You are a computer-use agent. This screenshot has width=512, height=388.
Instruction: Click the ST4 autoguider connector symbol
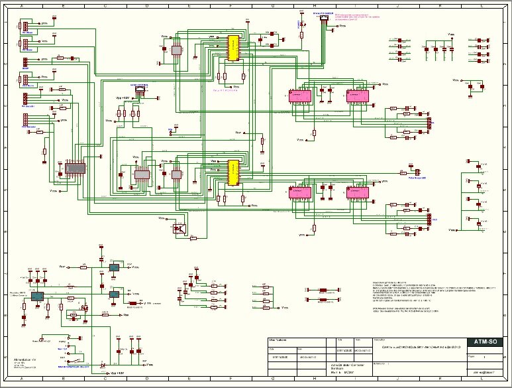(325, 18)
